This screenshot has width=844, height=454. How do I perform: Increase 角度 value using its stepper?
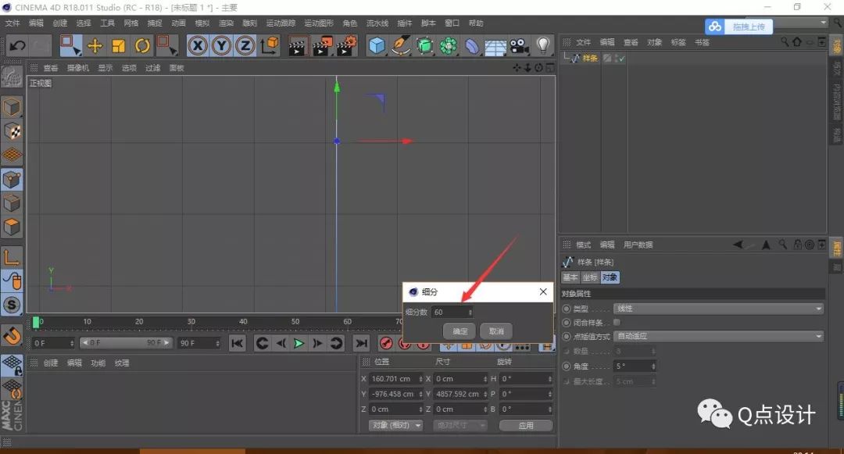click(x=652, y=364)
